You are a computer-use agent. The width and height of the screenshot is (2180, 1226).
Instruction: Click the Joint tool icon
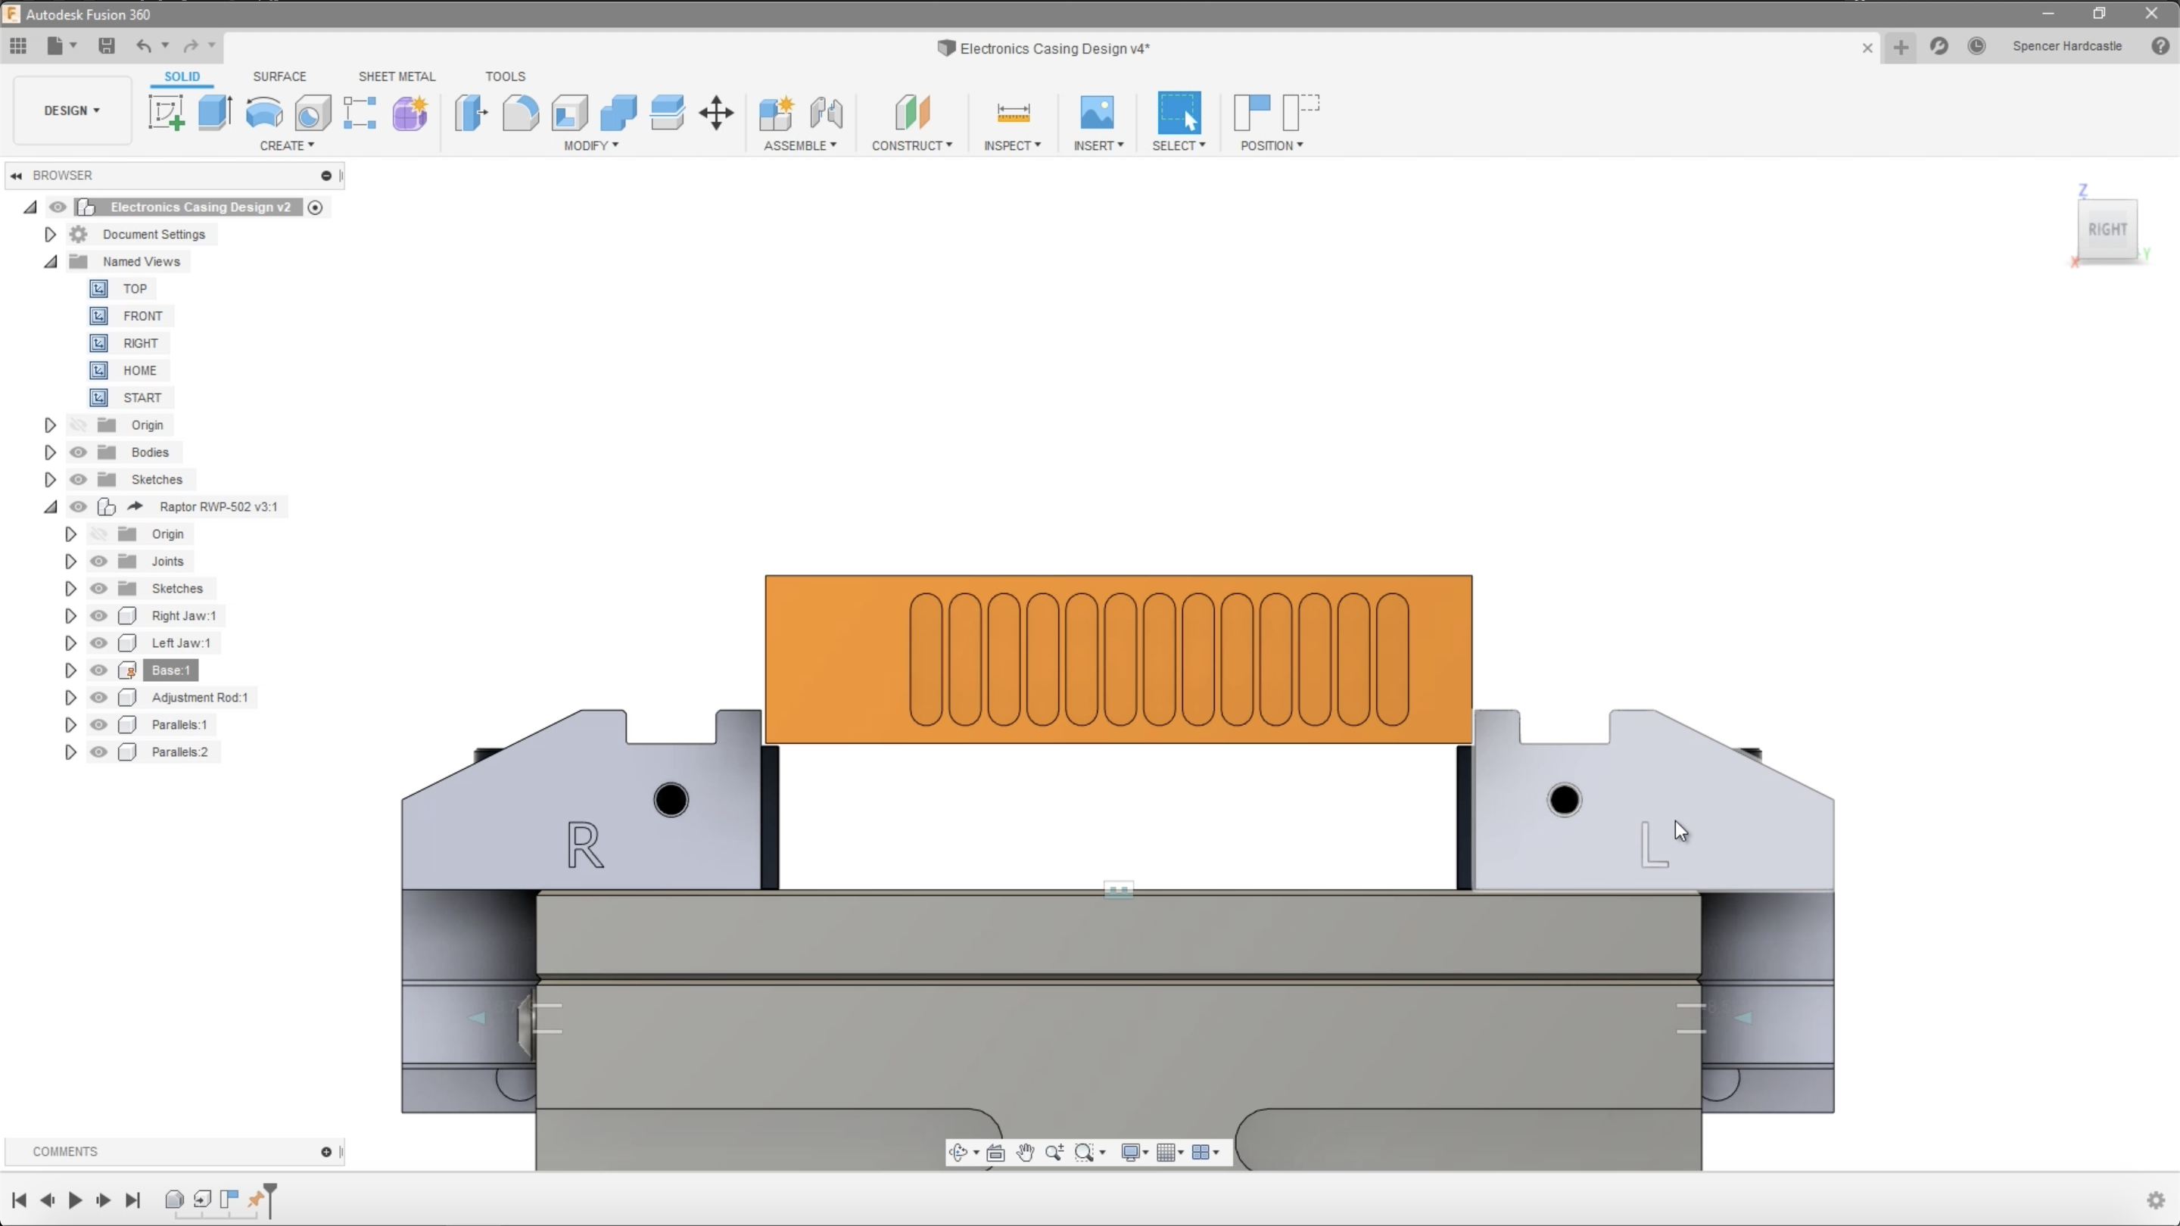point(826,113)
